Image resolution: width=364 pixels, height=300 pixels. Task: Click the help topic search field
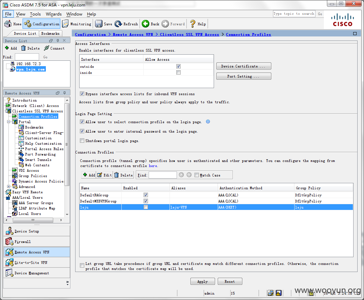tap(294, 14)
